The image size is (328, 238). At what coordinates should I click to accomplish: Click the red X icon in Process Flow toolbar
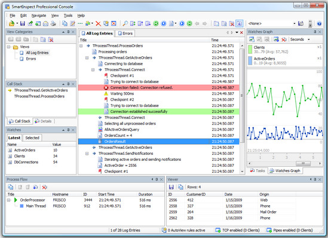pos(44,187)
